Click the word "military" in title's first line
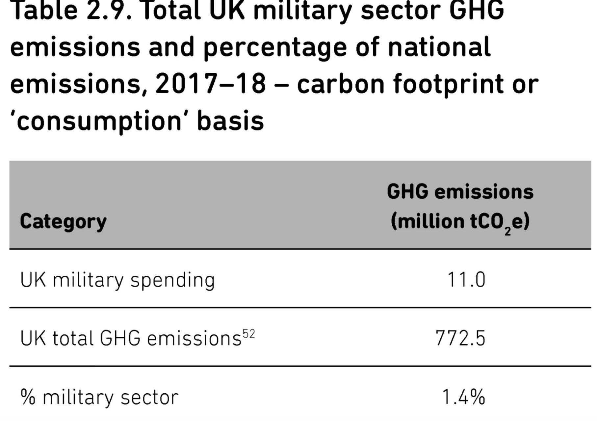Viewport: 597px width, 421px height. [x=303, y=10]
